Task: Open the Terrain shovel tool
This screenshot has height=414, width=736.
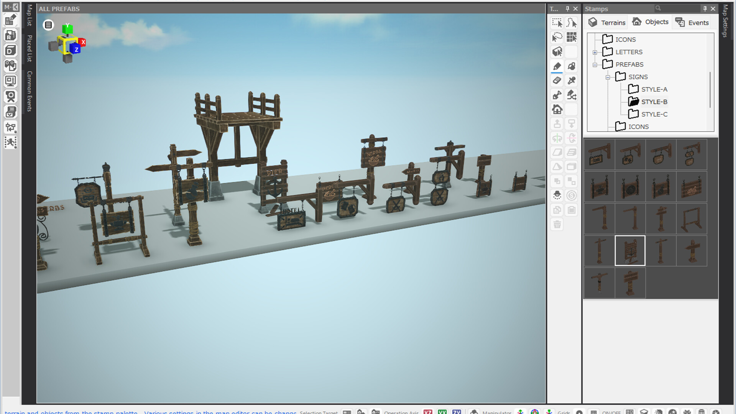Action: 557,95
